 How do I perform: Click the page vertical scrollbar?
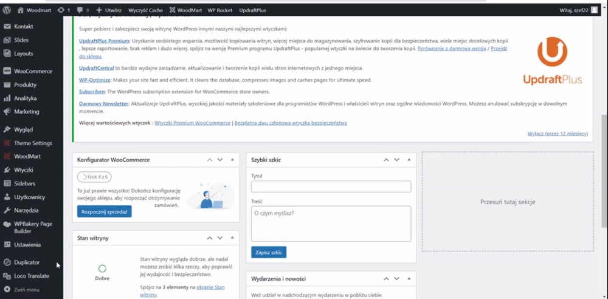point(604,171)
